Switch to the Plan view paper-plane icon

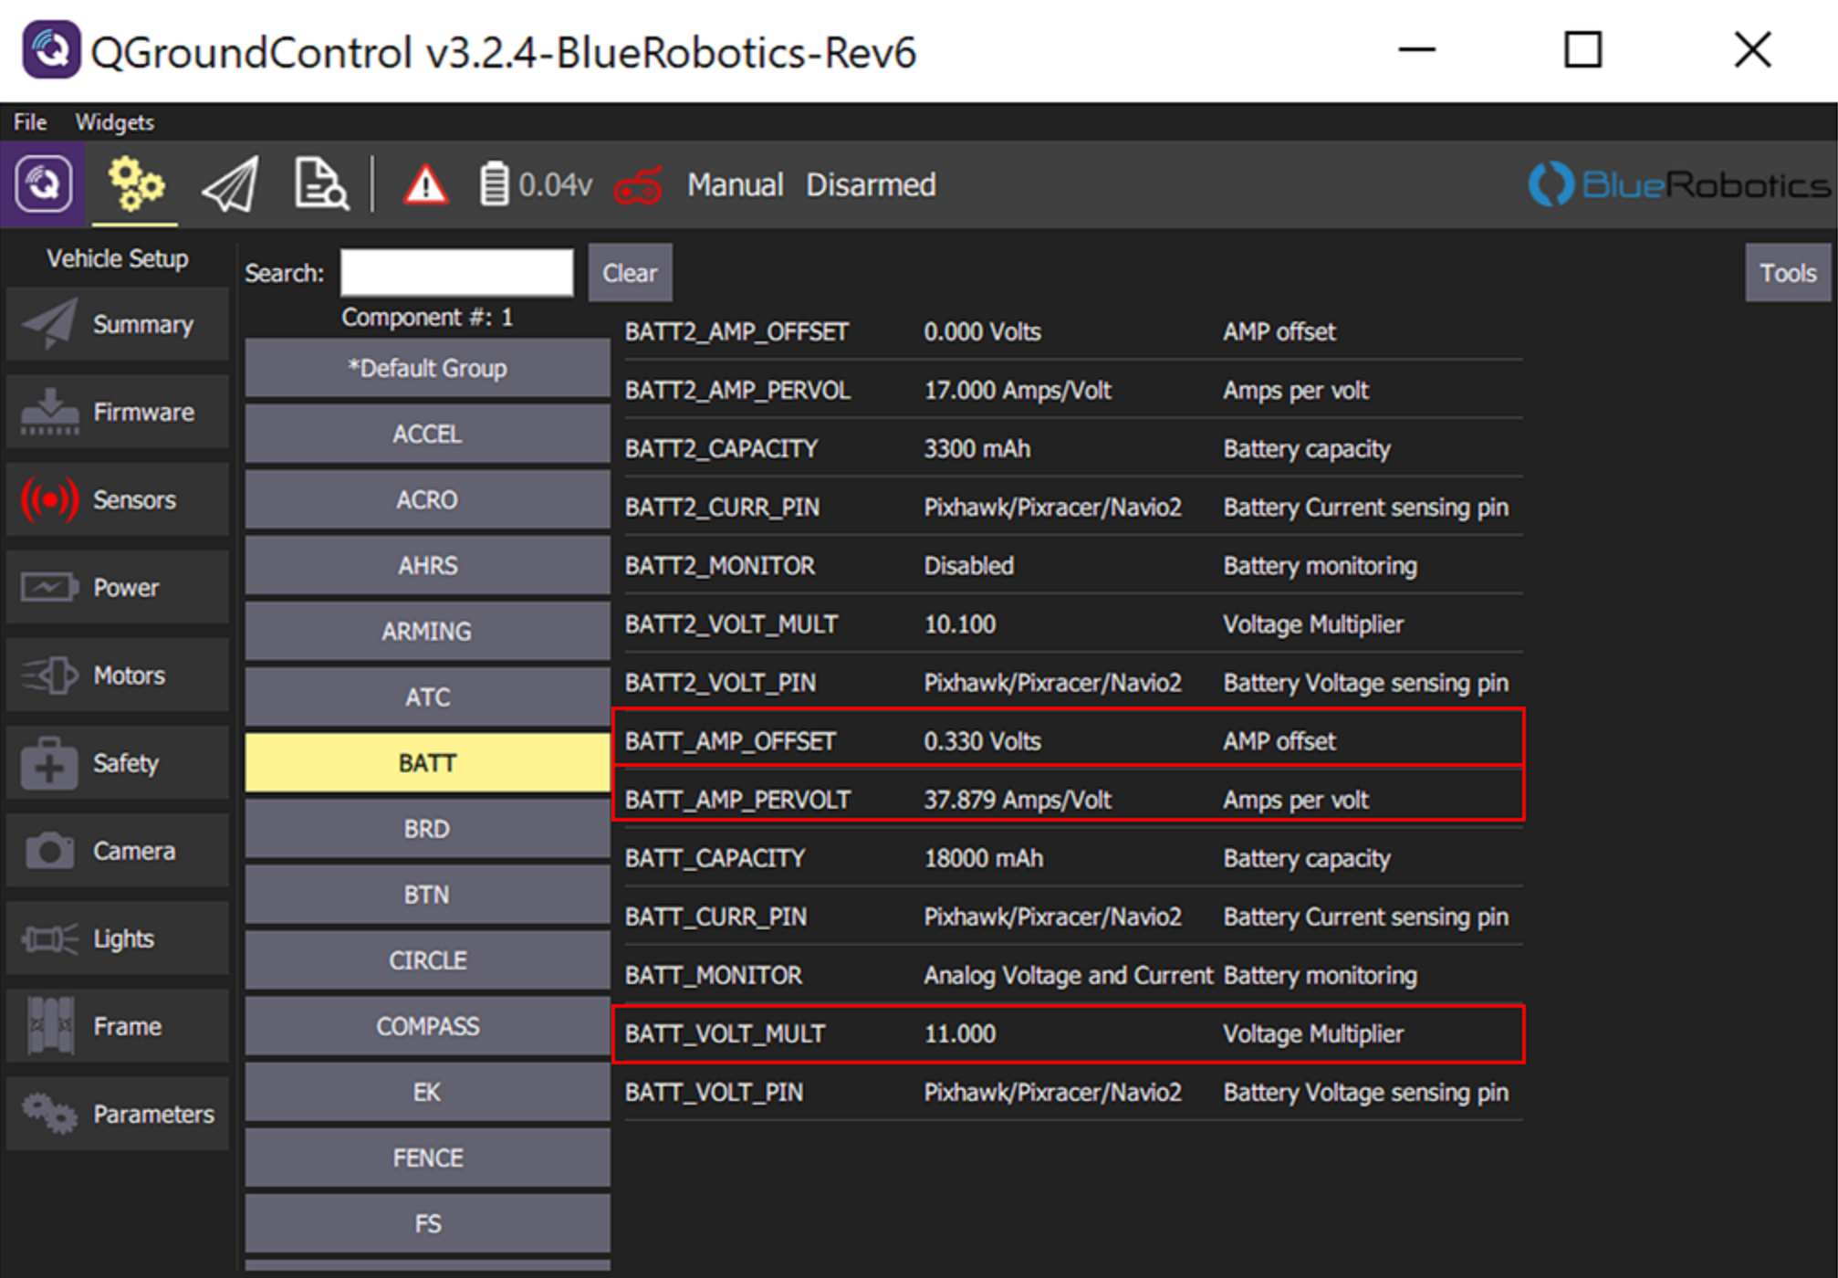(230, 185)
